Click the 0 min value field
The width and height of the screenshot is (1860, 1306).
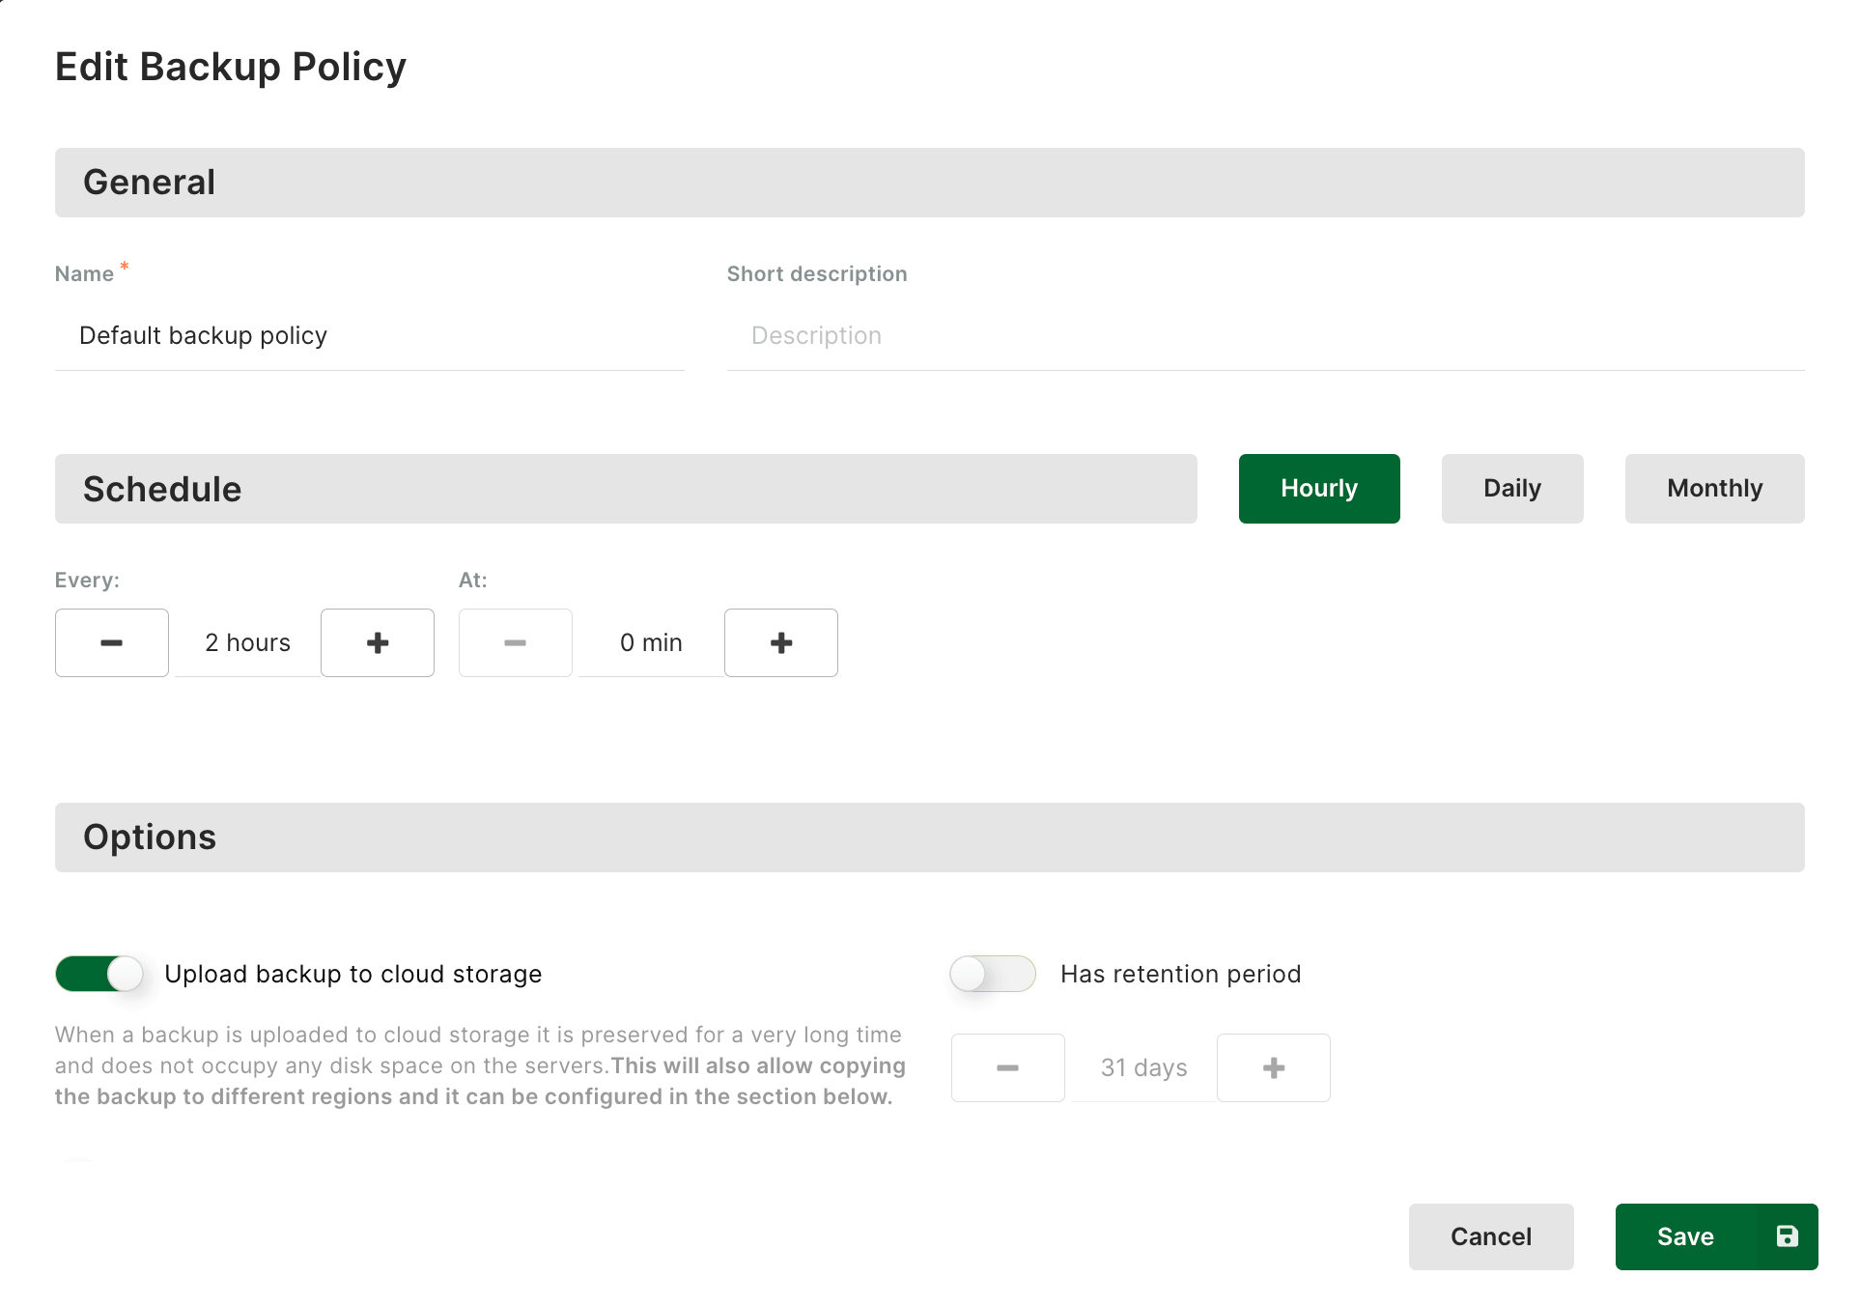point(651,642)
